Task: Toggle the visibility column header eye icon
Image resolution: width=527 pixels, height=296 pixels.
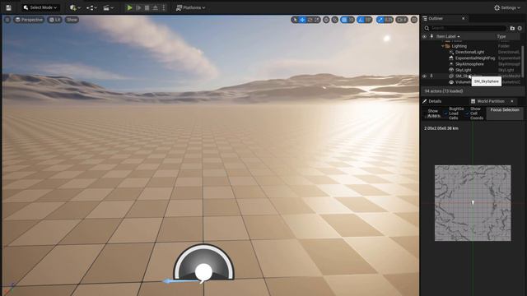Action: [x=425, y=36]
